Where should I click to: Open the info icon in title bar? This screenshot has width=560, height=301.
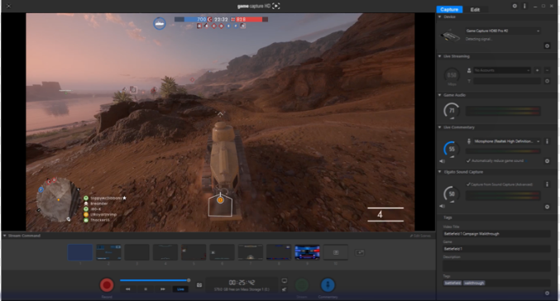pos(524,6)
